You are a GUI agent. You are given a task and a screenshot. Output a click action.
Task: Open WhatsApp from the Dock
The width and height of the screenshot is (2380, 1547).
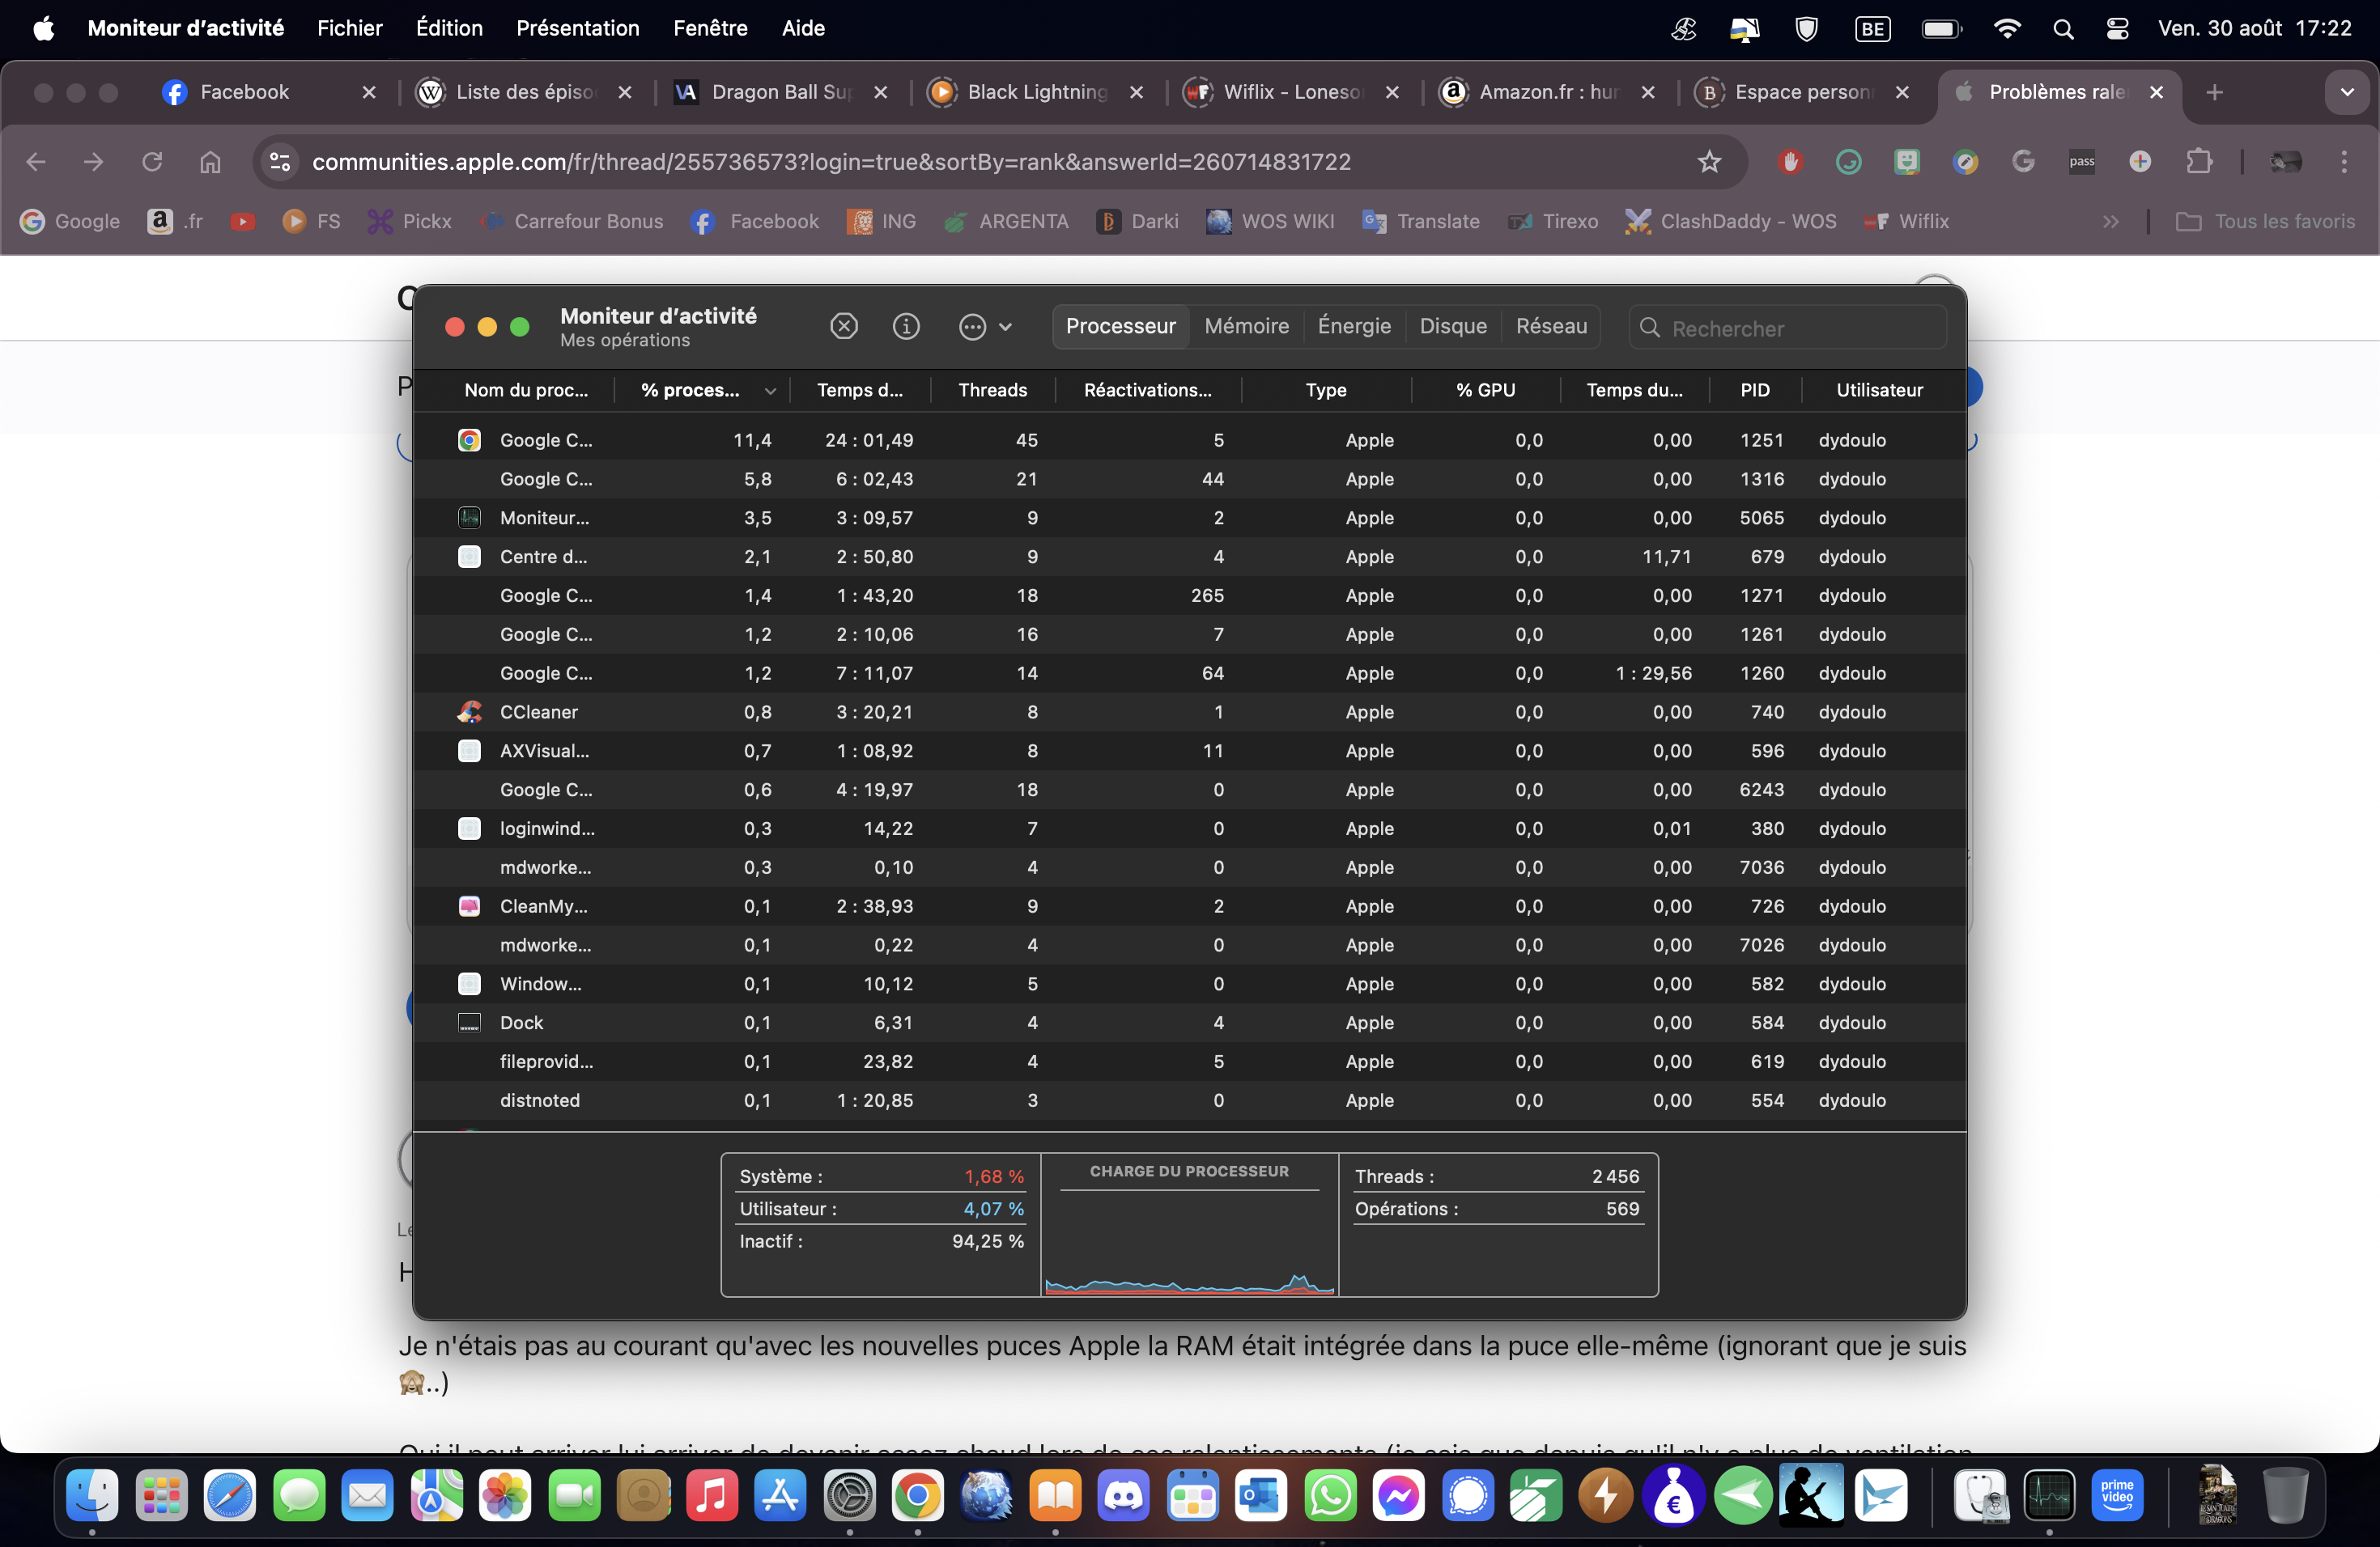pyautogui.click(x=1330, y=1495)
